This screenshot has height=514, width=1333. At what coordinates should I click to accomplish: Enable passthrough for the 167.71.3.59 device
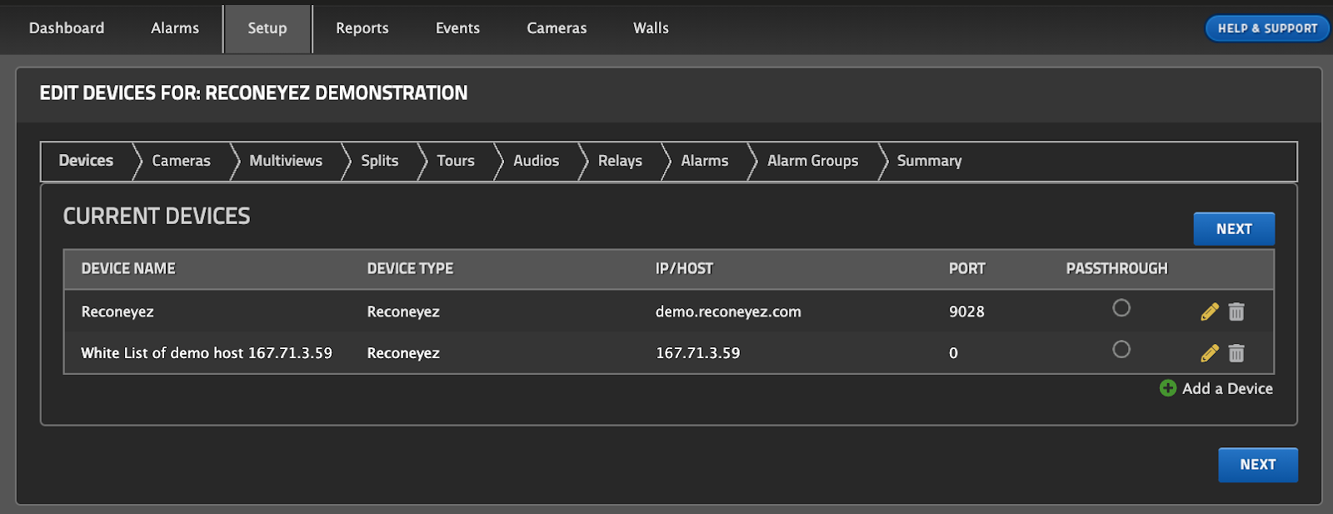tap(1121, 350)
